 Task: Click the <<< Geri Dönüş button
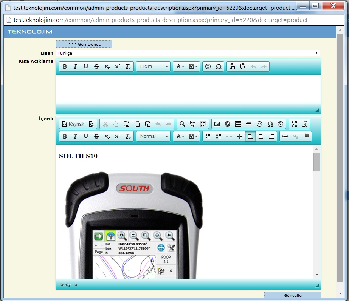(84, 44)
